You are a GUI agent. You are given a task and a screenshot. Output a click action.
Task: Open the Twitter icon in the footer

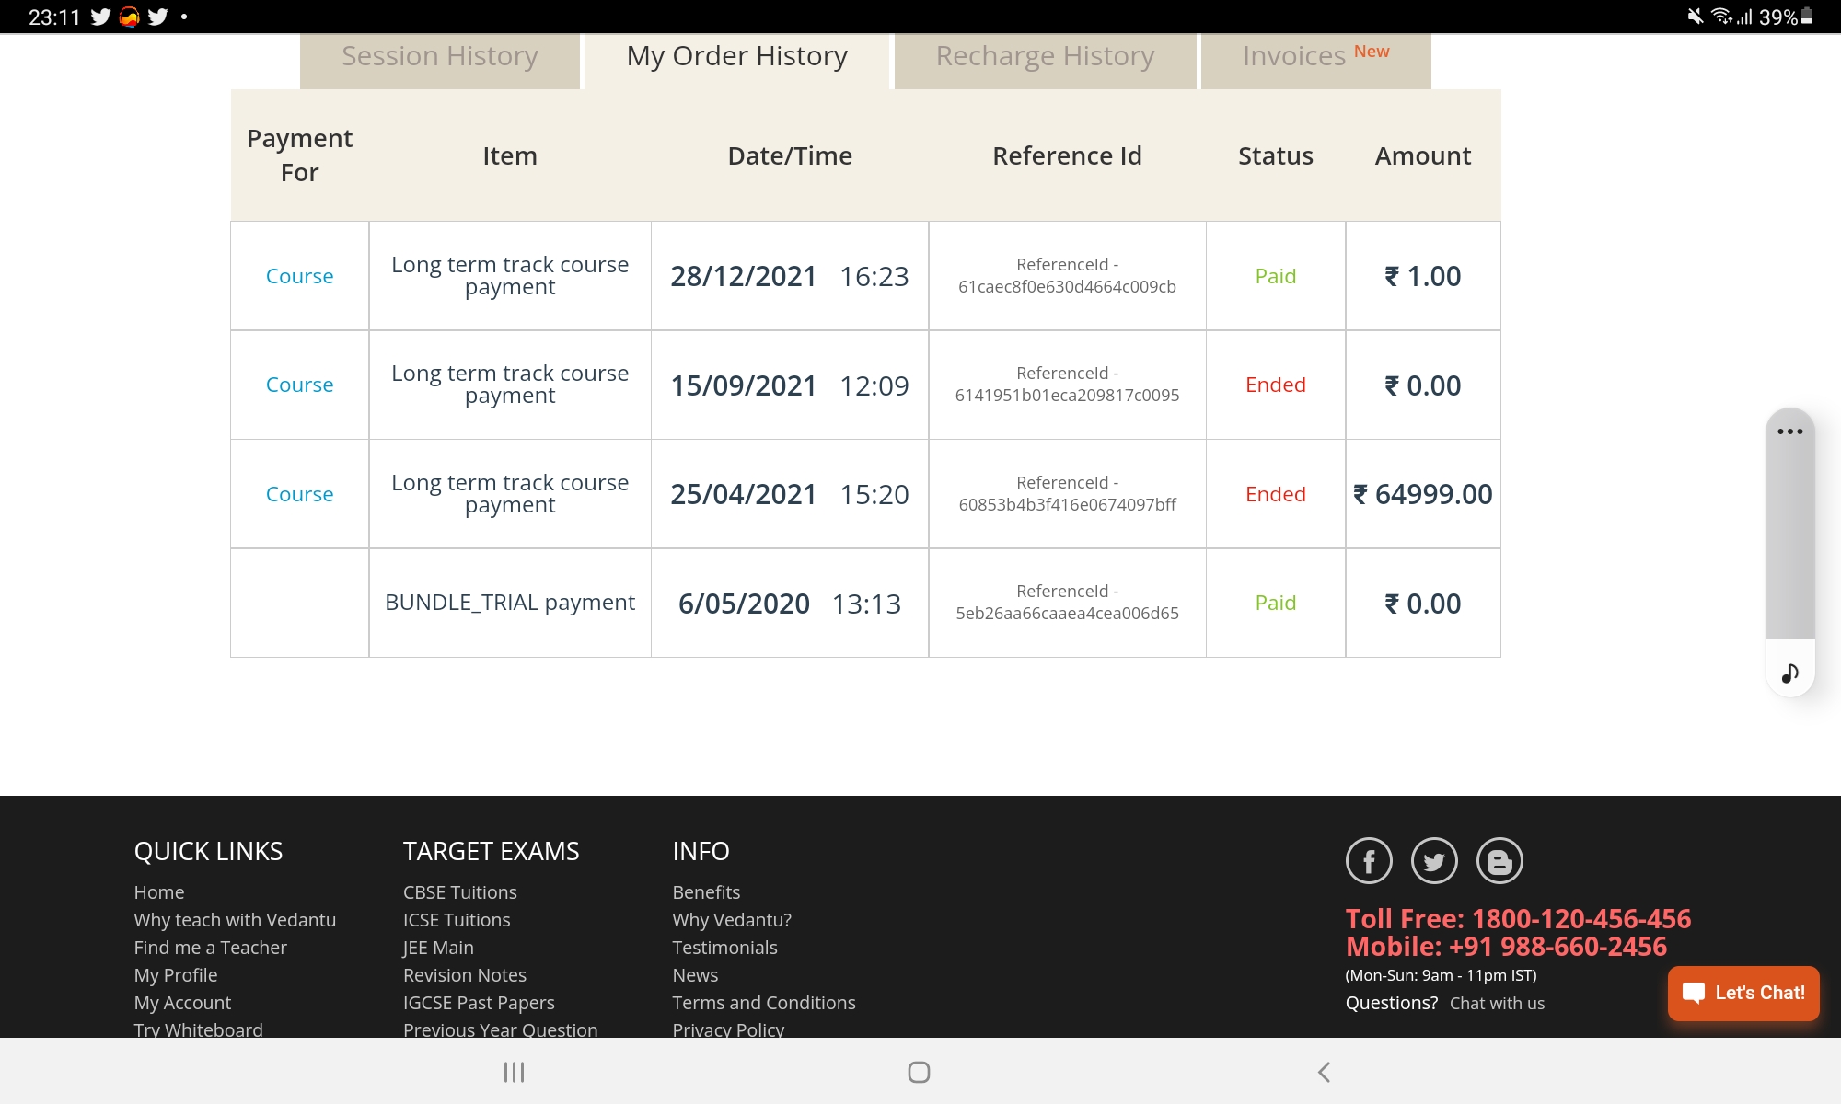[1434, 861]
